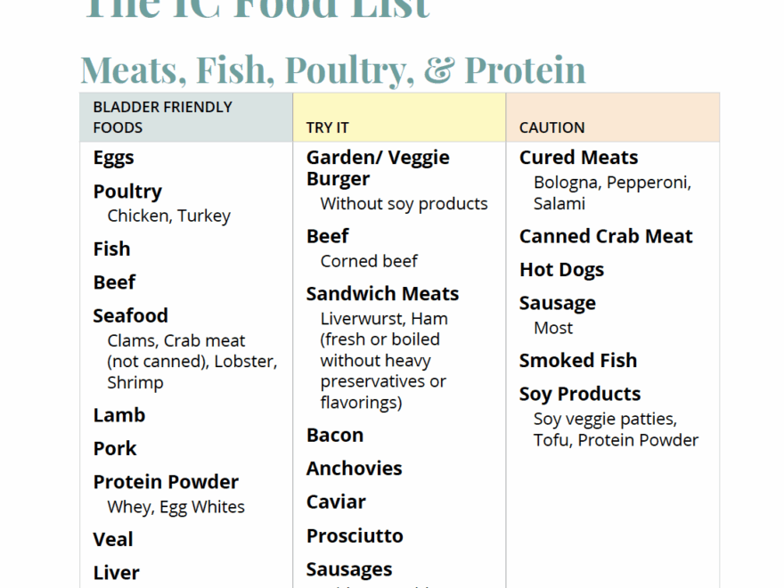Click the "Poultry" item heading
Screen dimensions: 784x588
click(127, 192)
